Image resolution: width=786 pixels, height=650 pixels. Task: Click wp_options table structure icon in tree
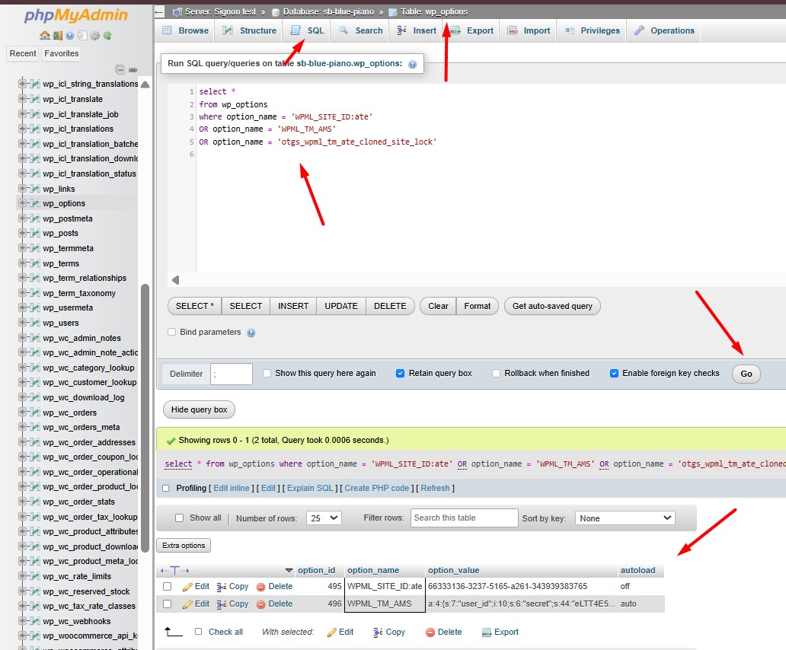[x=34, y=203]
